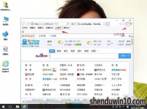Viewport: 147px width, 109px height.
Task: Expand the address bar search dropdown arrow
Action: [x=70, y=24]
